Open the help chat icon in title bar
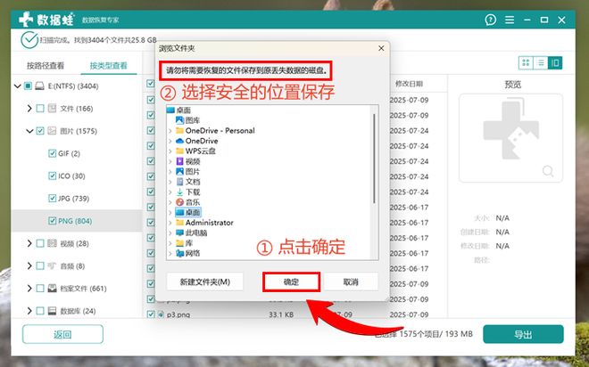 tap(491, 20)
